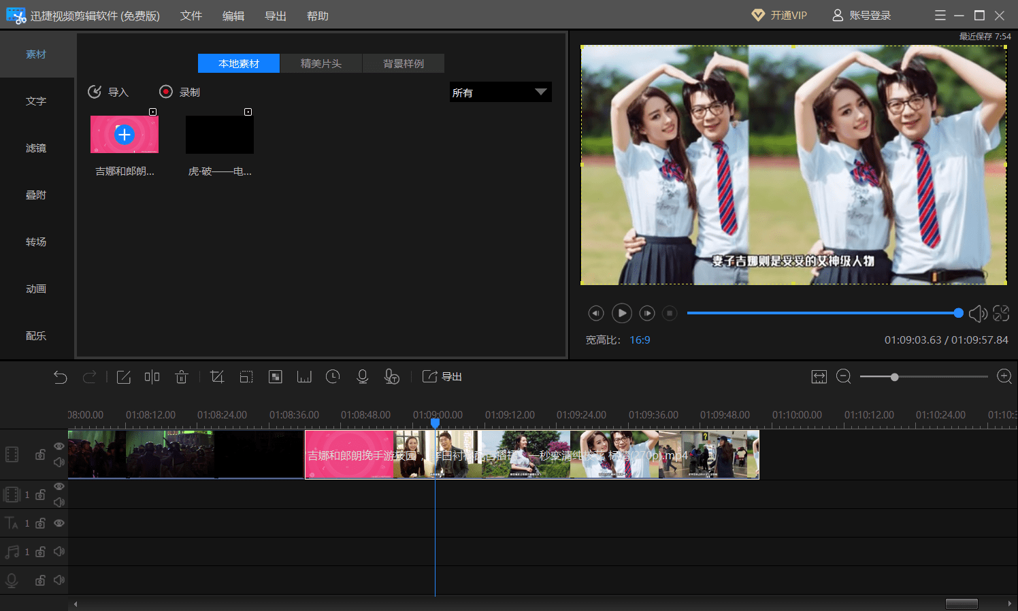This screenshot has height=611, width=1018.
Task: Apply the mosaic effect tool
Action: pyautogui.click(x=276, y=377)
